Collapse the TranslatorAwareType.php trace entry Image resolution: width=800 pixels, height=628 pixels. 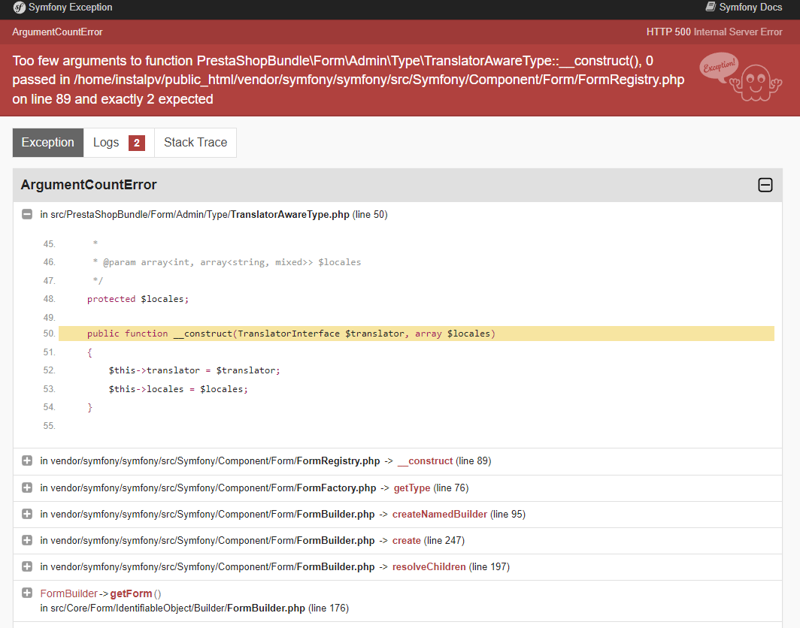tap(27, 214)
